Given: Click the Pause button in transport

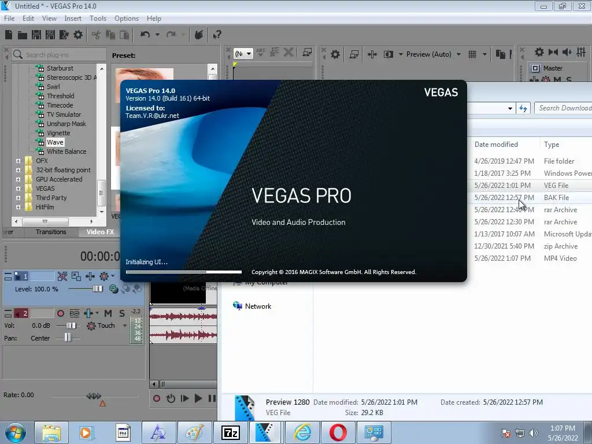Looking at the screenshot, I should tap(212, 398).
